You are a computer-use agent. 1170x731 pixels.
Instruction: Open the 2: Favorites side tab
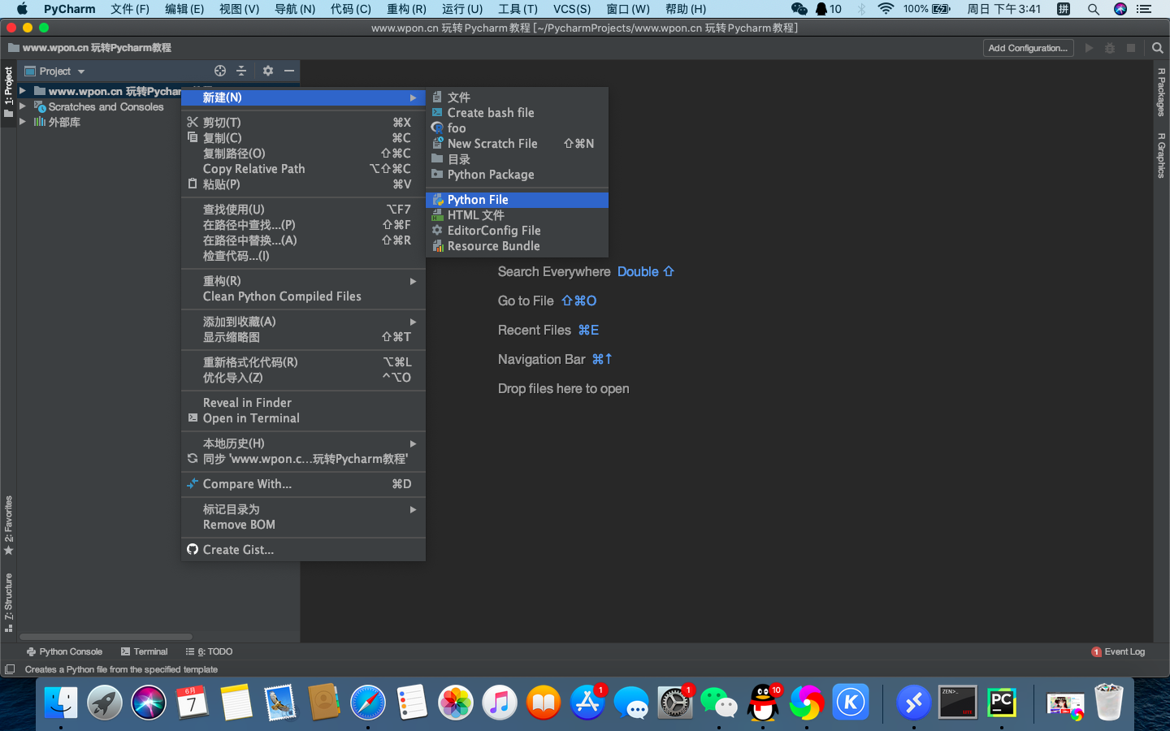click(8, 525)
